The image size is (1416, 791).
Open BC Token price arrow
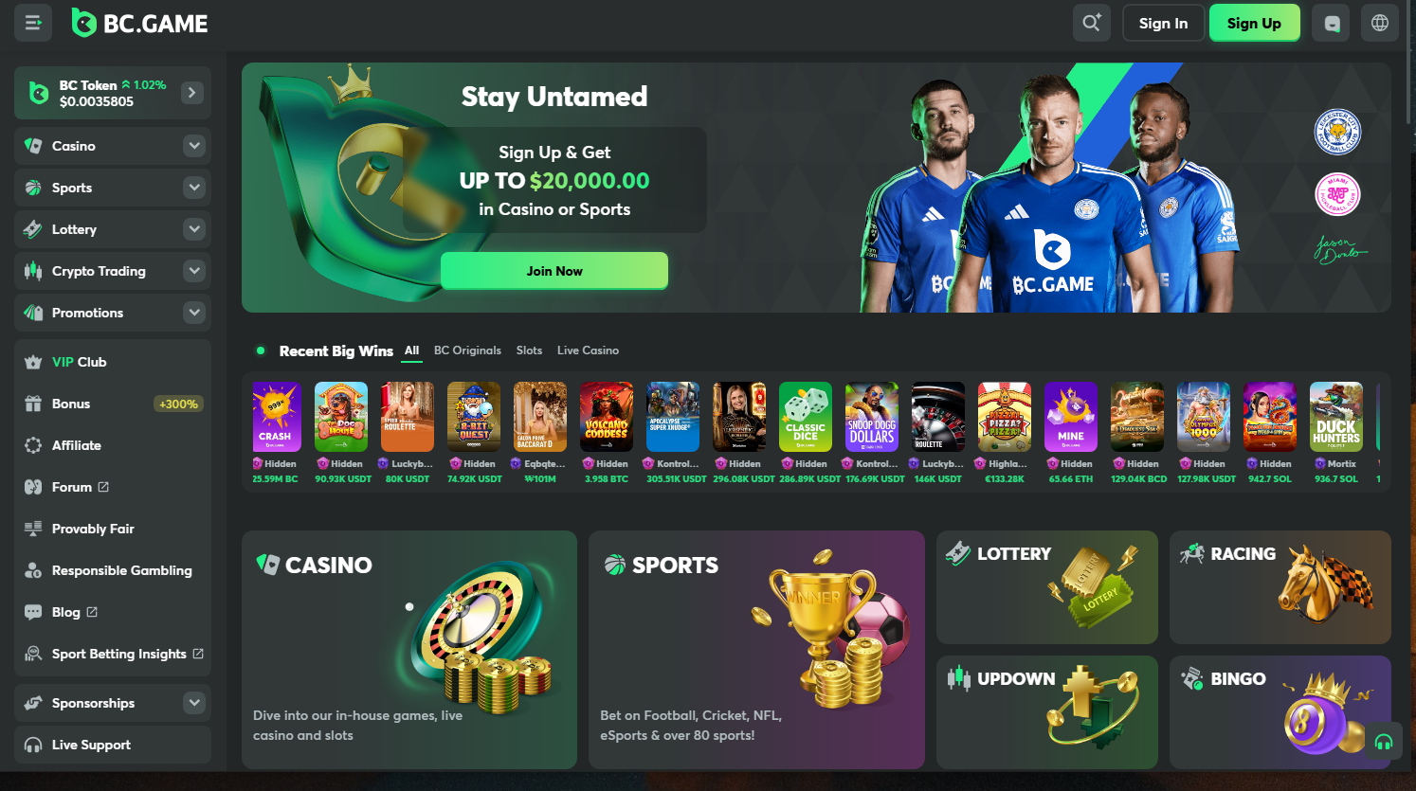[x=192, y=93]
